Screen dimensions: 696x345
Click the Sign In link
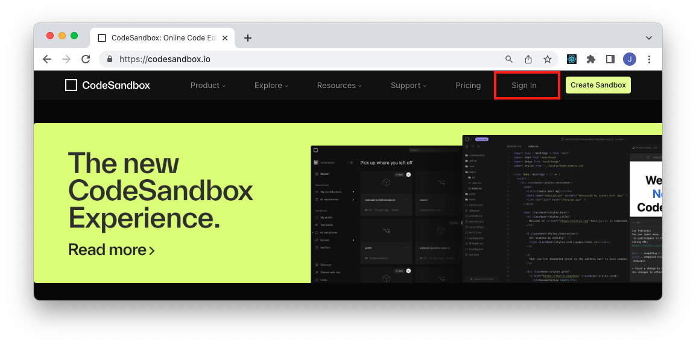524,85
